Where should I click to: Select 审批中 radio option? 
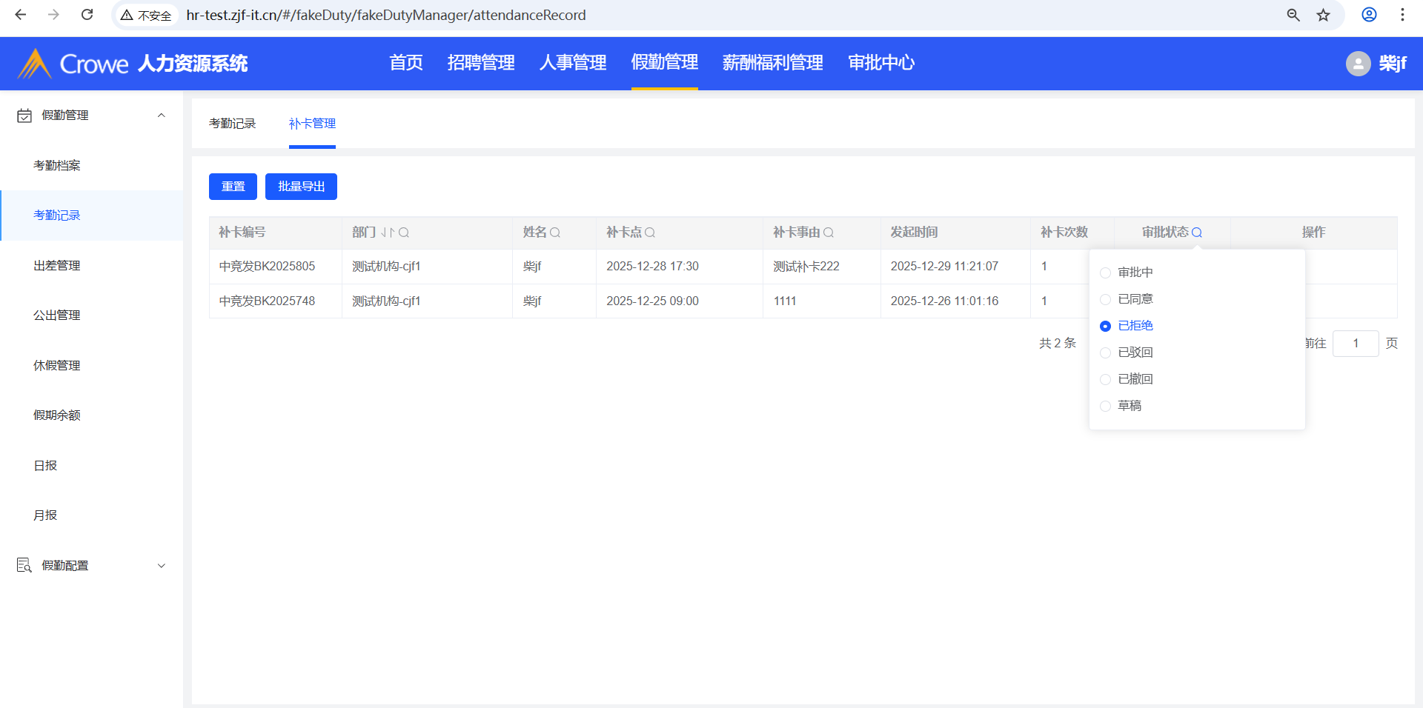pyautogui.click(x=1106, y=273)
